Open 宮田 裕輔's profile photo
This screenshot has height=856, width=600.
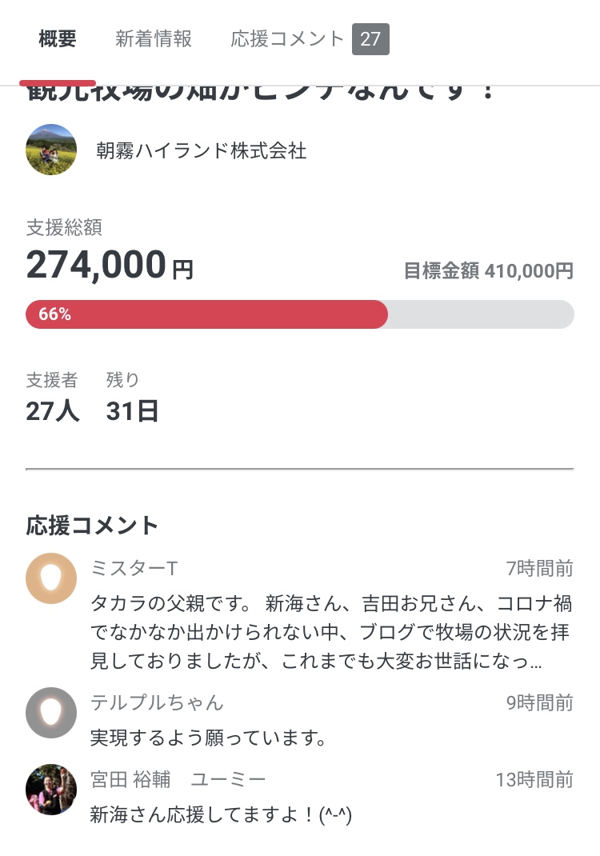(x=51, y=789)
